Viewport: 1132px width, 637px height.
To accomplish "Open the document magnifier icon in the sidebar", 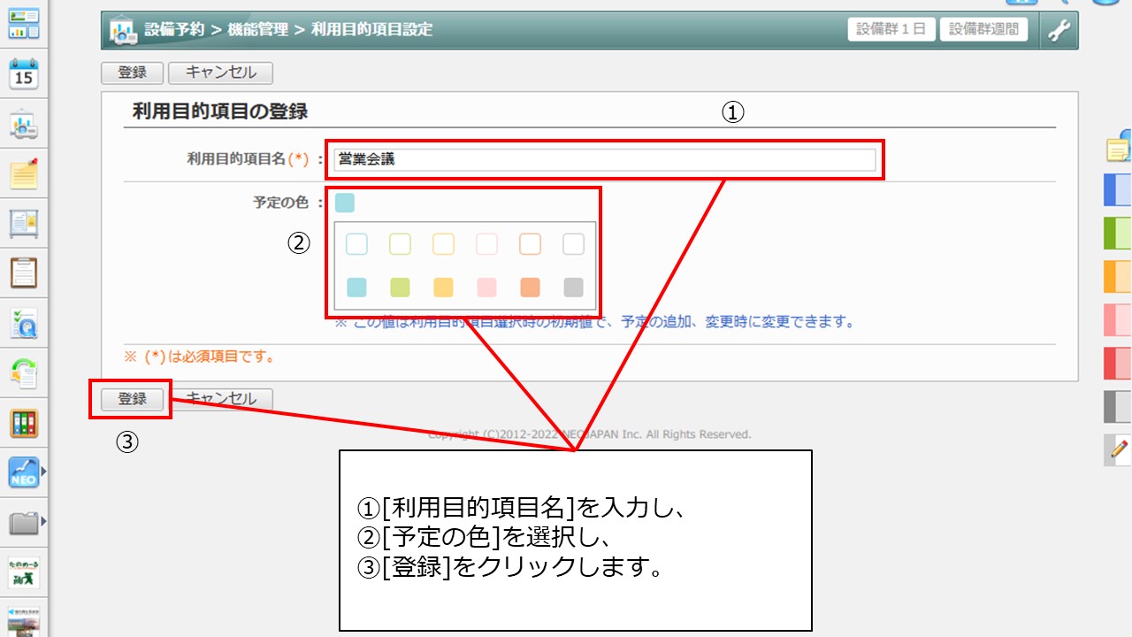I will [x=24, y=323].
